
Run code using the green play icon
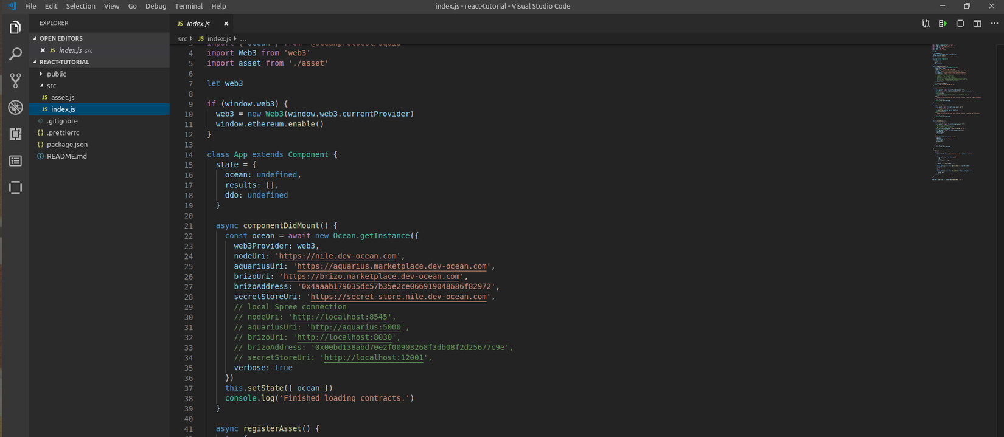943,24
